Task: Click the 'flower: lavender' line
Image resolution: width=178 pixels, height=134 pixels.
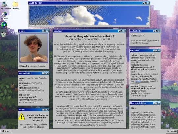Action: click(138, 91)
